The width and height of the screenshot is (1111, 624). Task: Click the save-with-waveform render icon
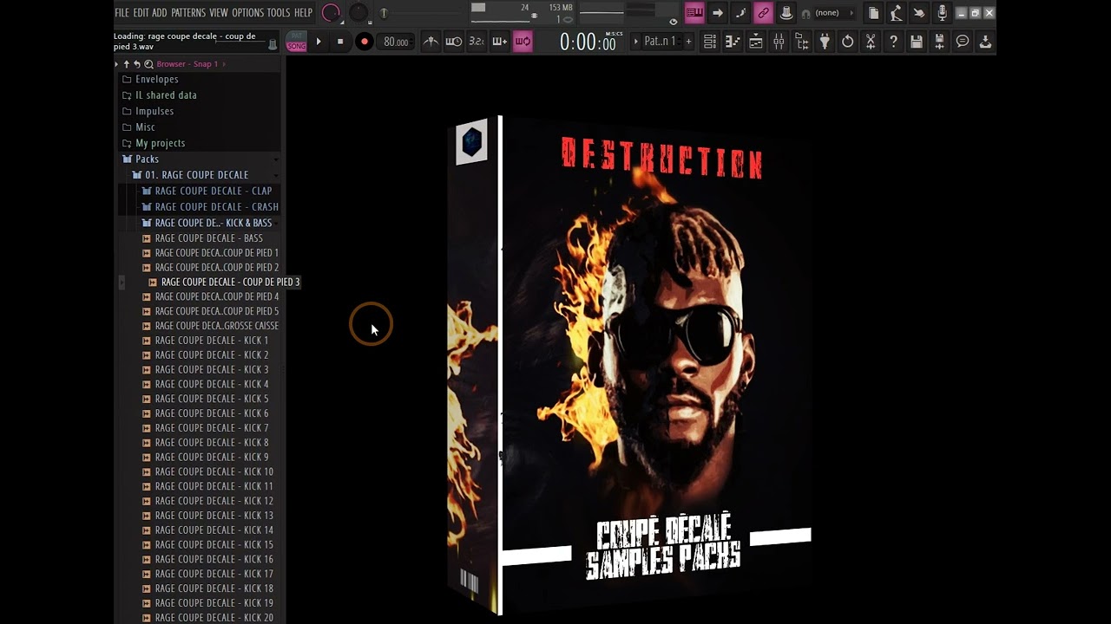click(939, 42)
